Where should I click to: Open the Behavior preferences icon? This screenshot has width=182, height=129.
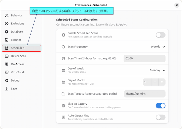[x=7, y=16]
